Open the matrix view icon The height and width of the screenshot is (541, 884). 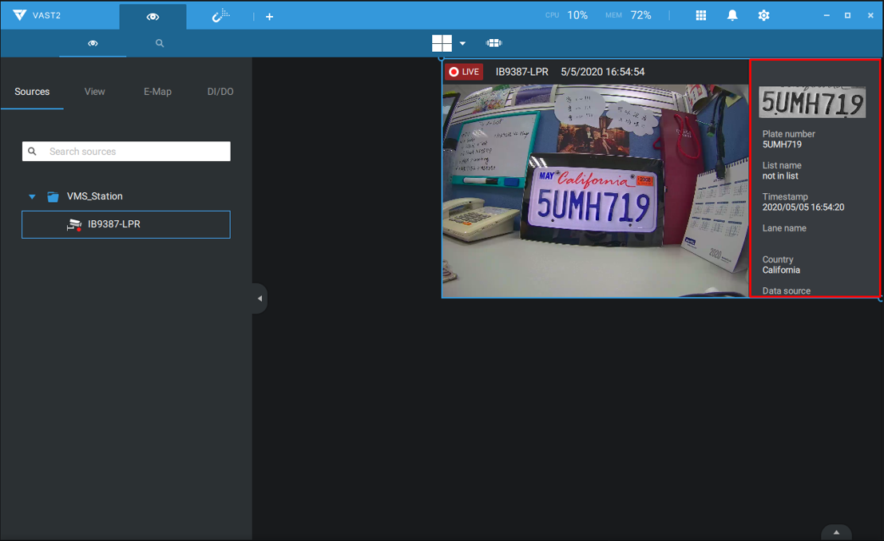coord(494,43)
